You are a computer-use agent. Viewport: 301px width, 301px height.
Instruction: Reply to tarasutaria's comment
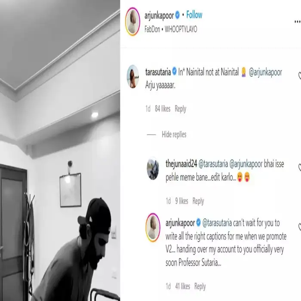[x=181, y=109]
